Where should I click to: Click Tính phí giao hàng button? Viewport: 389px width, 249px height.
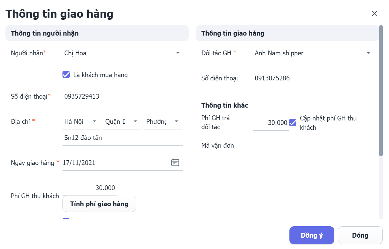99,204
